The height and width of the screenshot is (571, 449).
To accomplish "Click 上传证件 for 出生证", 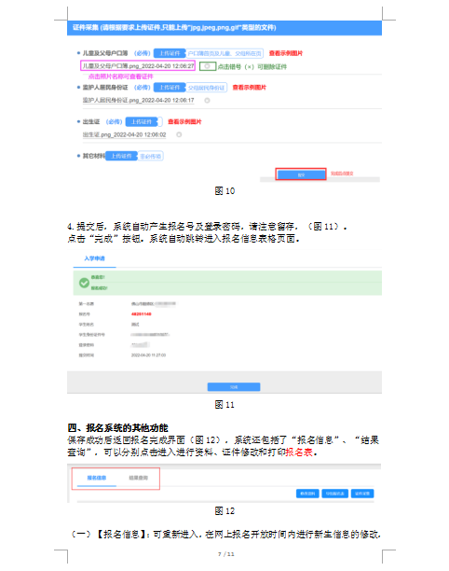I will 142,121.
